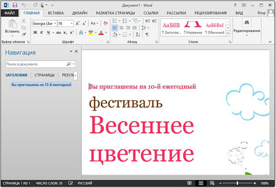Click the Редактирование binoculars icon
Viewport: 276px width, 188px height.
247,22
